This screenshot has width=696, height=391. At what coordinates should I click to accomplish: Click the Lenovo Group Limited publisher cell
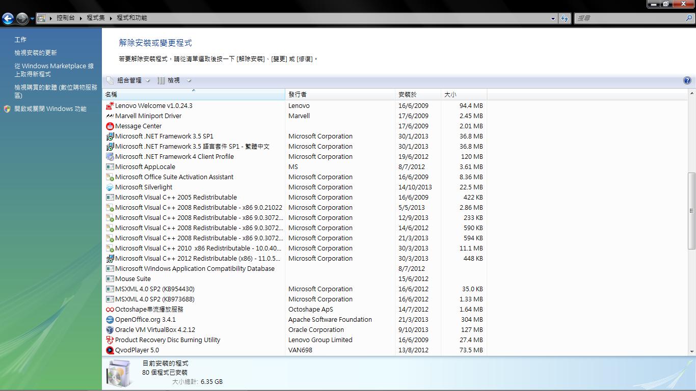pos(320,340)
